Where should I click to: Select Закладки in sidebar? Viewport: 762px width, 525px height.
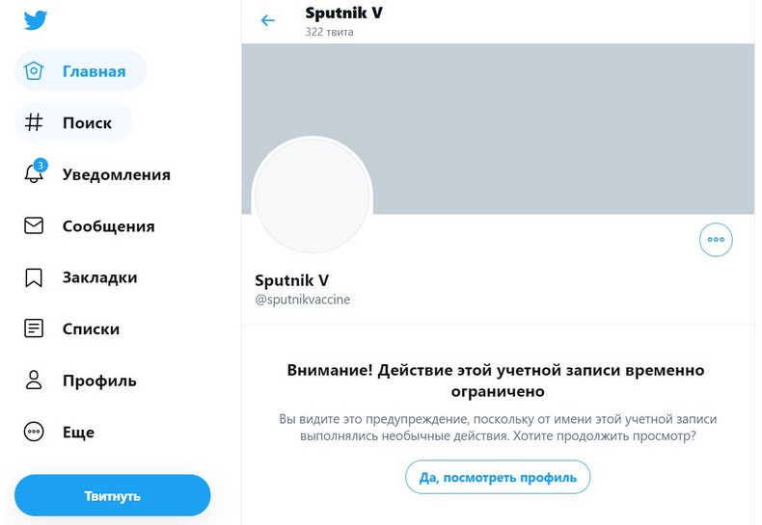(x=99, y=277)
